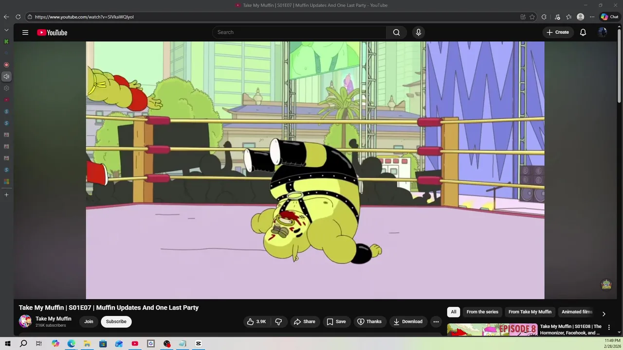Open CapCut from the taskbar
This screenshot has width=623, height=350.
tap(199, 344)
